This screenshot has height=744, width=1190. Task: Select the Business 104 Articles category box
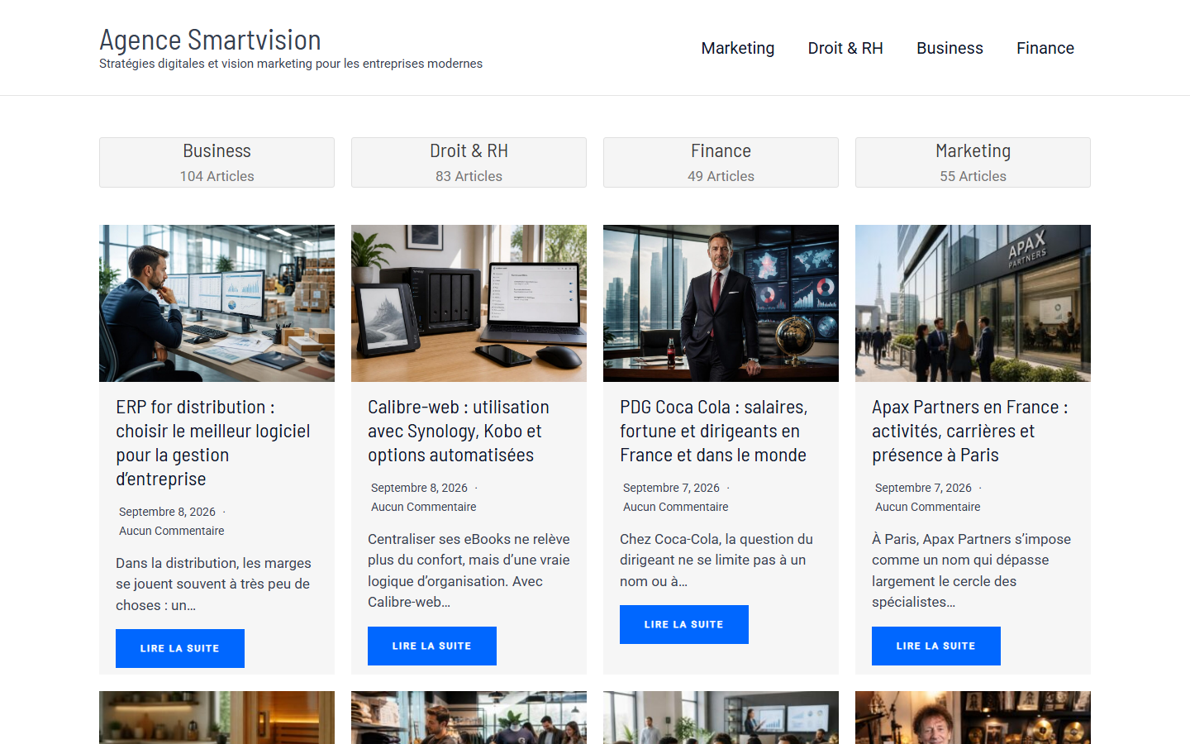(x=217, y=162)
